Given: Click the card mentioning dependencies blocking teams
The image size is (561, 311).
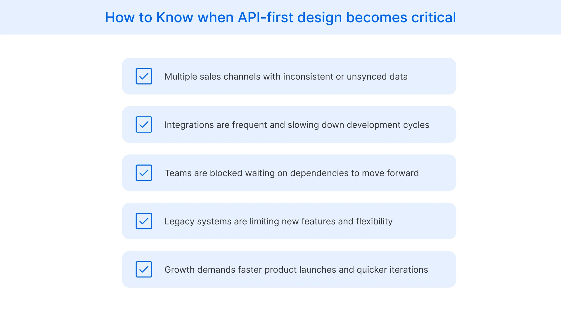Looking at the screenshot, I should click(x=289, y=173).
